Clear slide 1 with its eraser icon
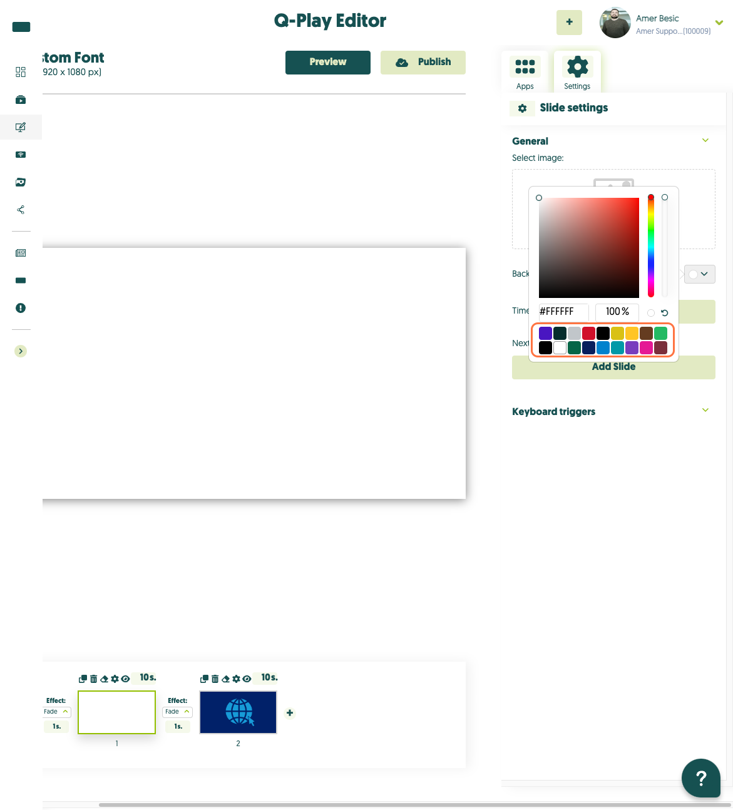This screenshot has height=810, width=733. pos(105,679)
